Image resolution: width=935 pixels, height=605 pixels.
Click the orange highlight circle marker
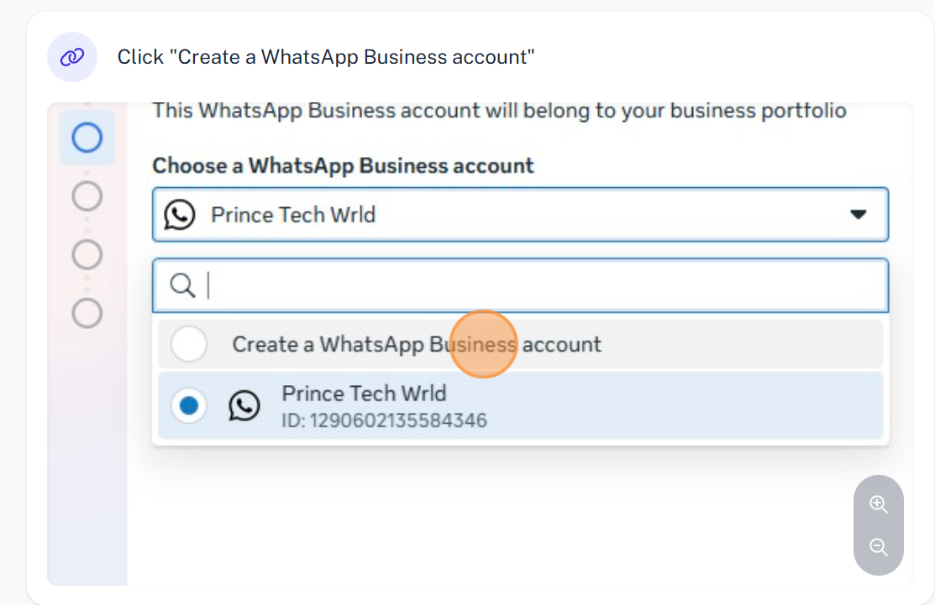pos(483,344)
